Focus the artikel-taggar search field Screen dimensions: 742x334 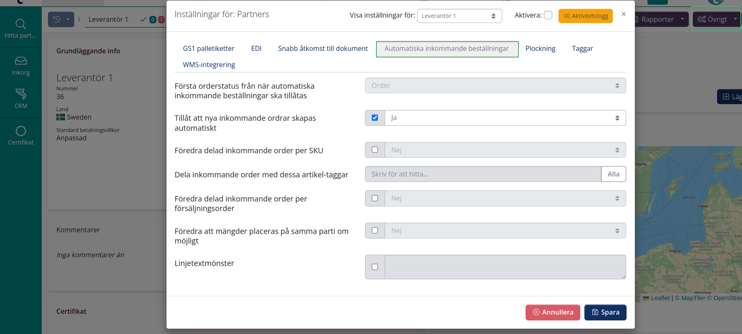pyautogui.click(x=483, y=174)
